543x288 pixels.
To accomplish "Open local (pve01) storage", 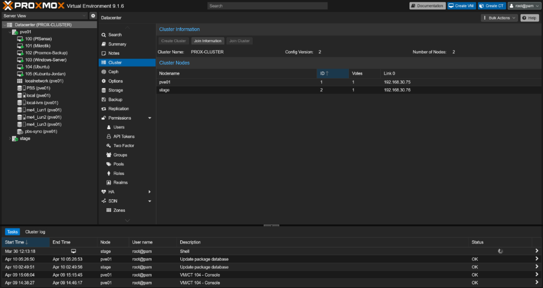I will 38,95.
